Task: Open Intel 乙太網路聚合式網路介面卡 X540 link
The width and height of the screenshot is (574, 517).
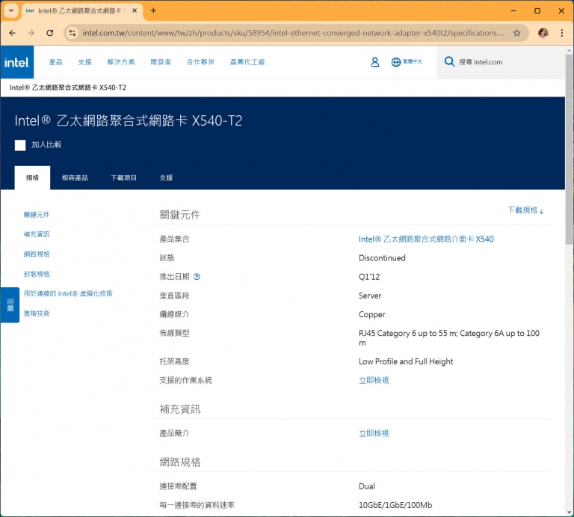Action: 426,239
